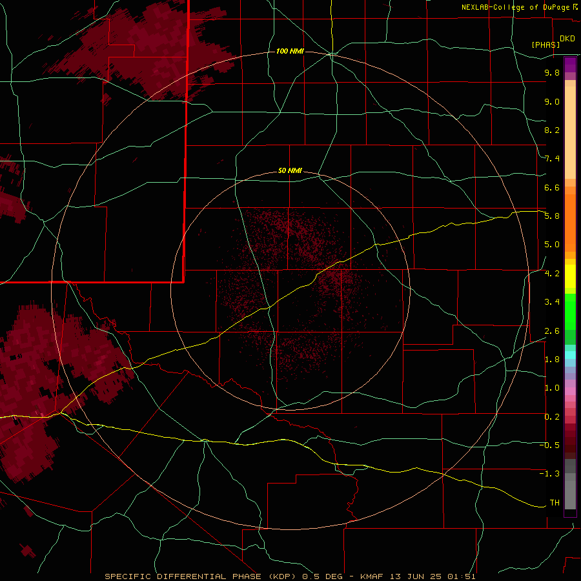The image size is (581, 581).
Task: Click the cyan band of color scale
Action: (x=570, y=355)
